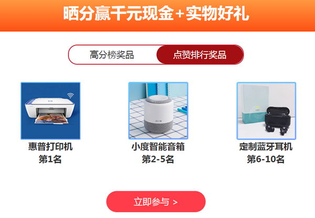315x218 pixels.
Task: Click the 定制蓝牙耳机 label
Action: (266, 146)
